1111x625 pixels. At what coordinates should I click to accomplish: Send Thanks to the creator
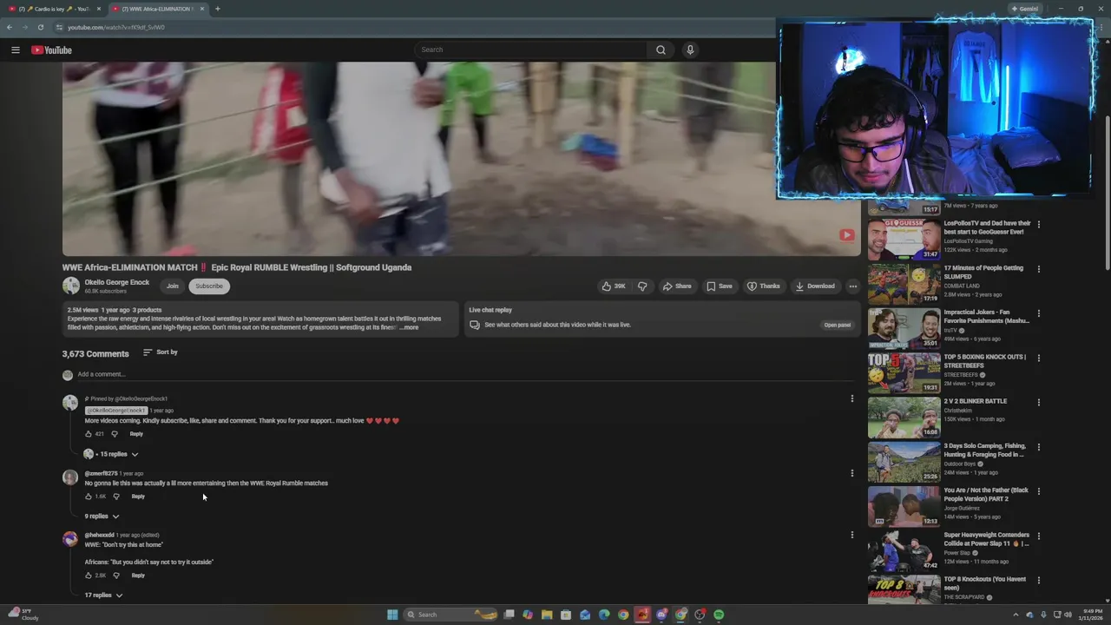(x=764, y=286)
